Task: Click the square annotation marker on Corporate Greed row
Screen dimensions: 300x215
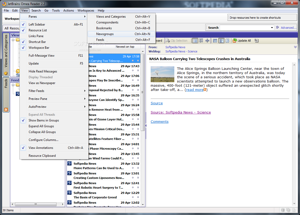Action: [138, 197]
